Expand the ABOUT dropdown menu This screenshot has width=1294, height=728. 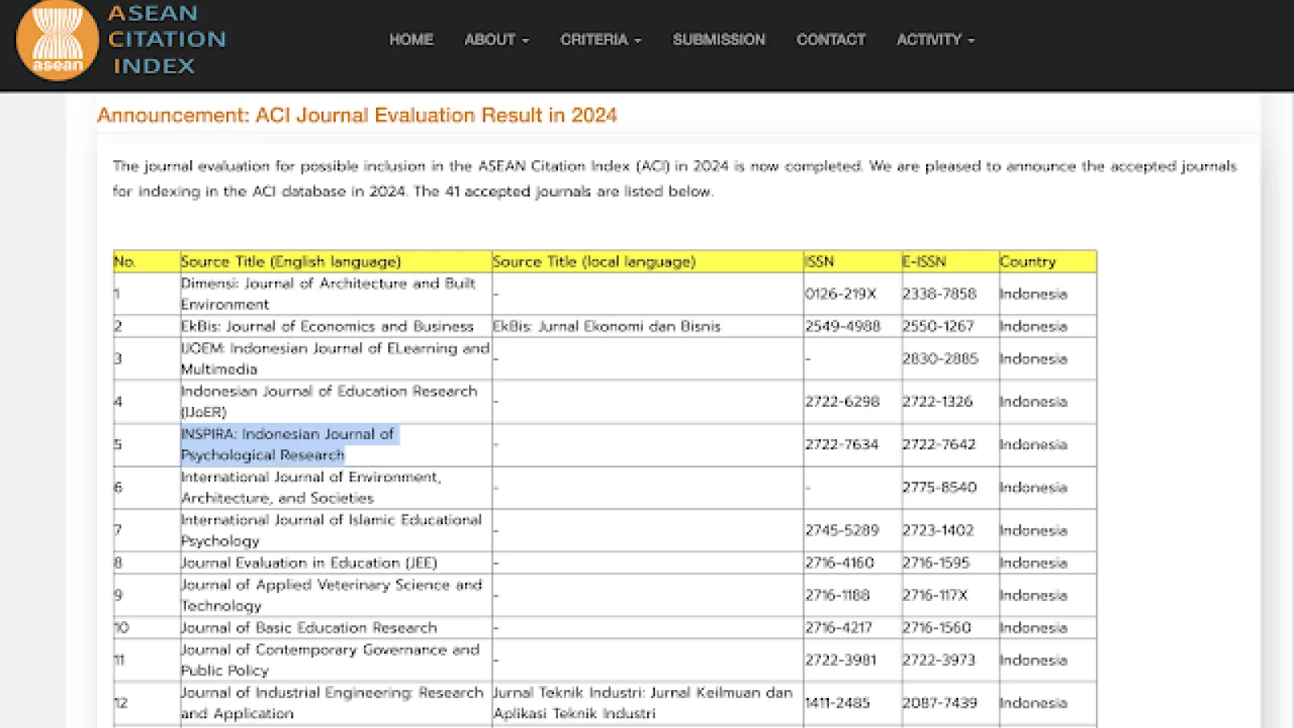pyautogui.click(x=497, y=40)
